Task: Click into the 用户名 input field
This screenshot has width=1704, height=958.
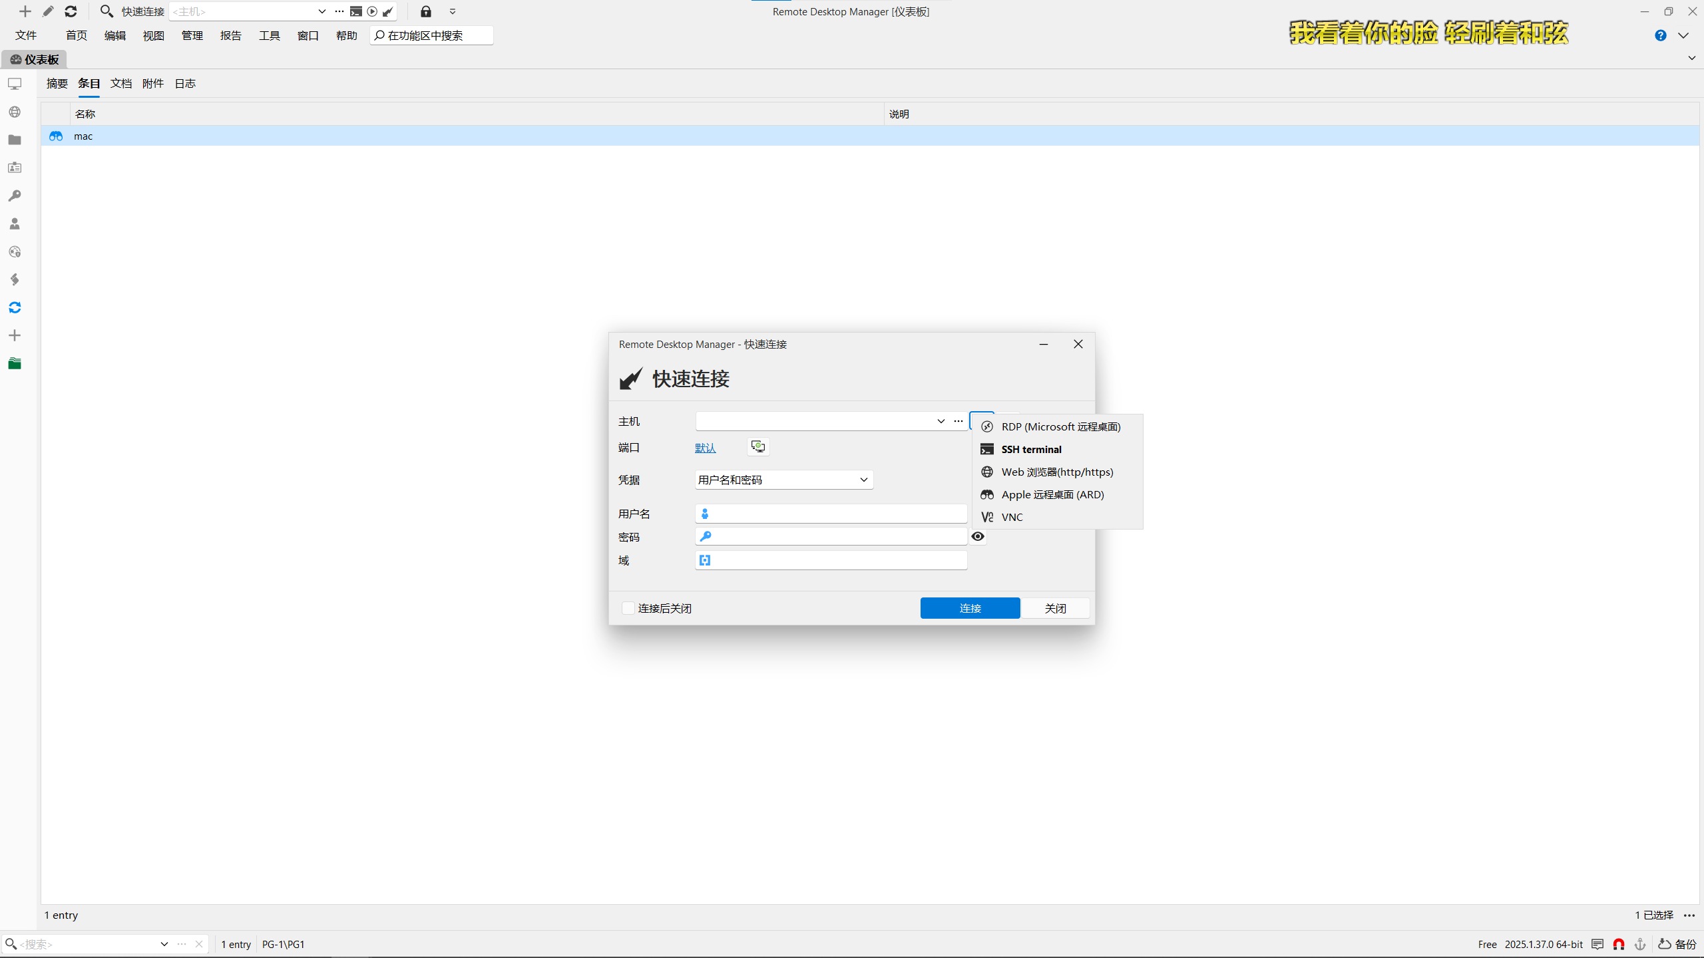Action: (831, 514)
